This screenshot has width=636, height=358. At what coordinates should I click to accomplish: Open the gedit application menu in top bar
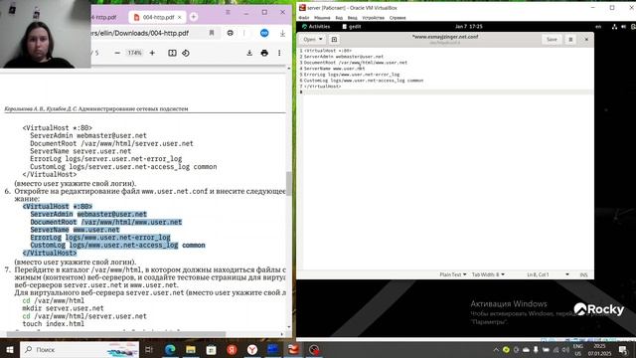pyautogui.click(x=351, y=27)
